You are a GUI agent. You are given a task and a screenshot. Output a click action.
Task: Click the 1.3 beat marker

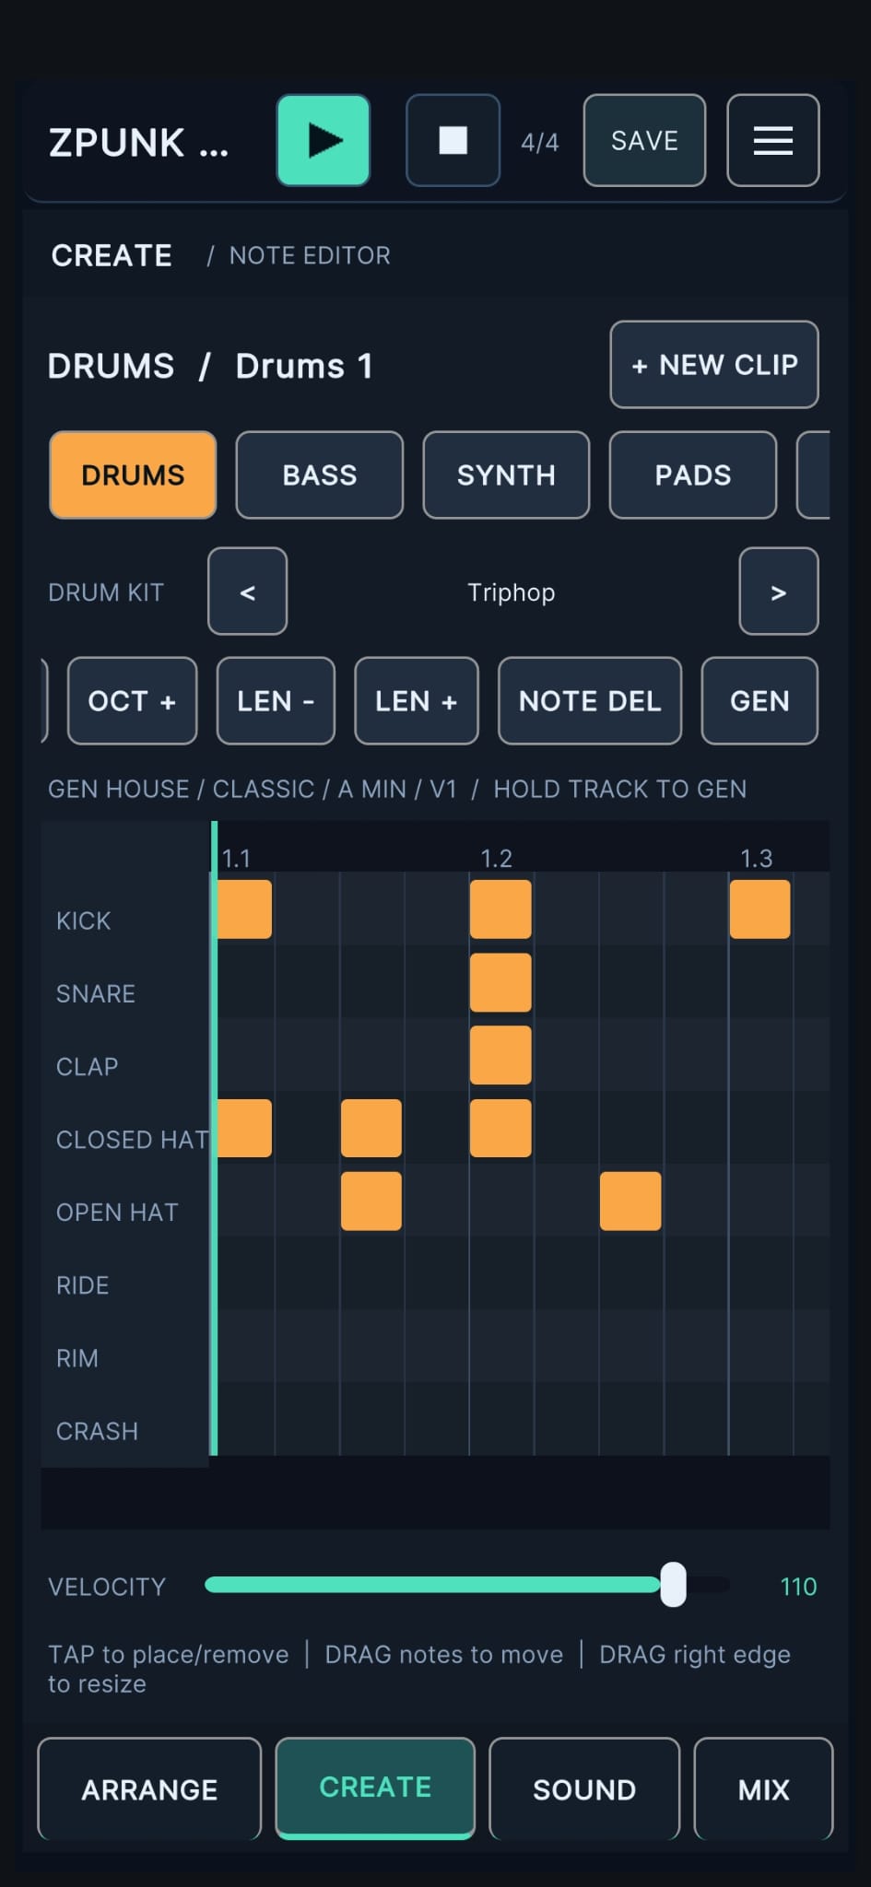tap(756, 859)
